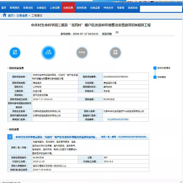Click 标段合同估算价 83,895万元
This screenshot has height=183, width=183.
click(38, 157)
